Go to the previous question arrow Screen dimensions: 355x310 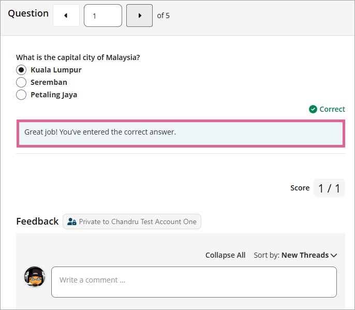tap(66, 16)
